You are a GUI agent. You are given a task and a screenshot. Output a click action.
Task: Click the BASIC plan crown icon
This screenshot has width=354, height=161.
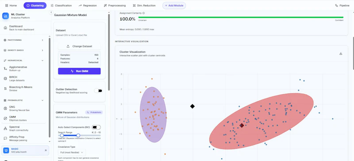point(6,150)
